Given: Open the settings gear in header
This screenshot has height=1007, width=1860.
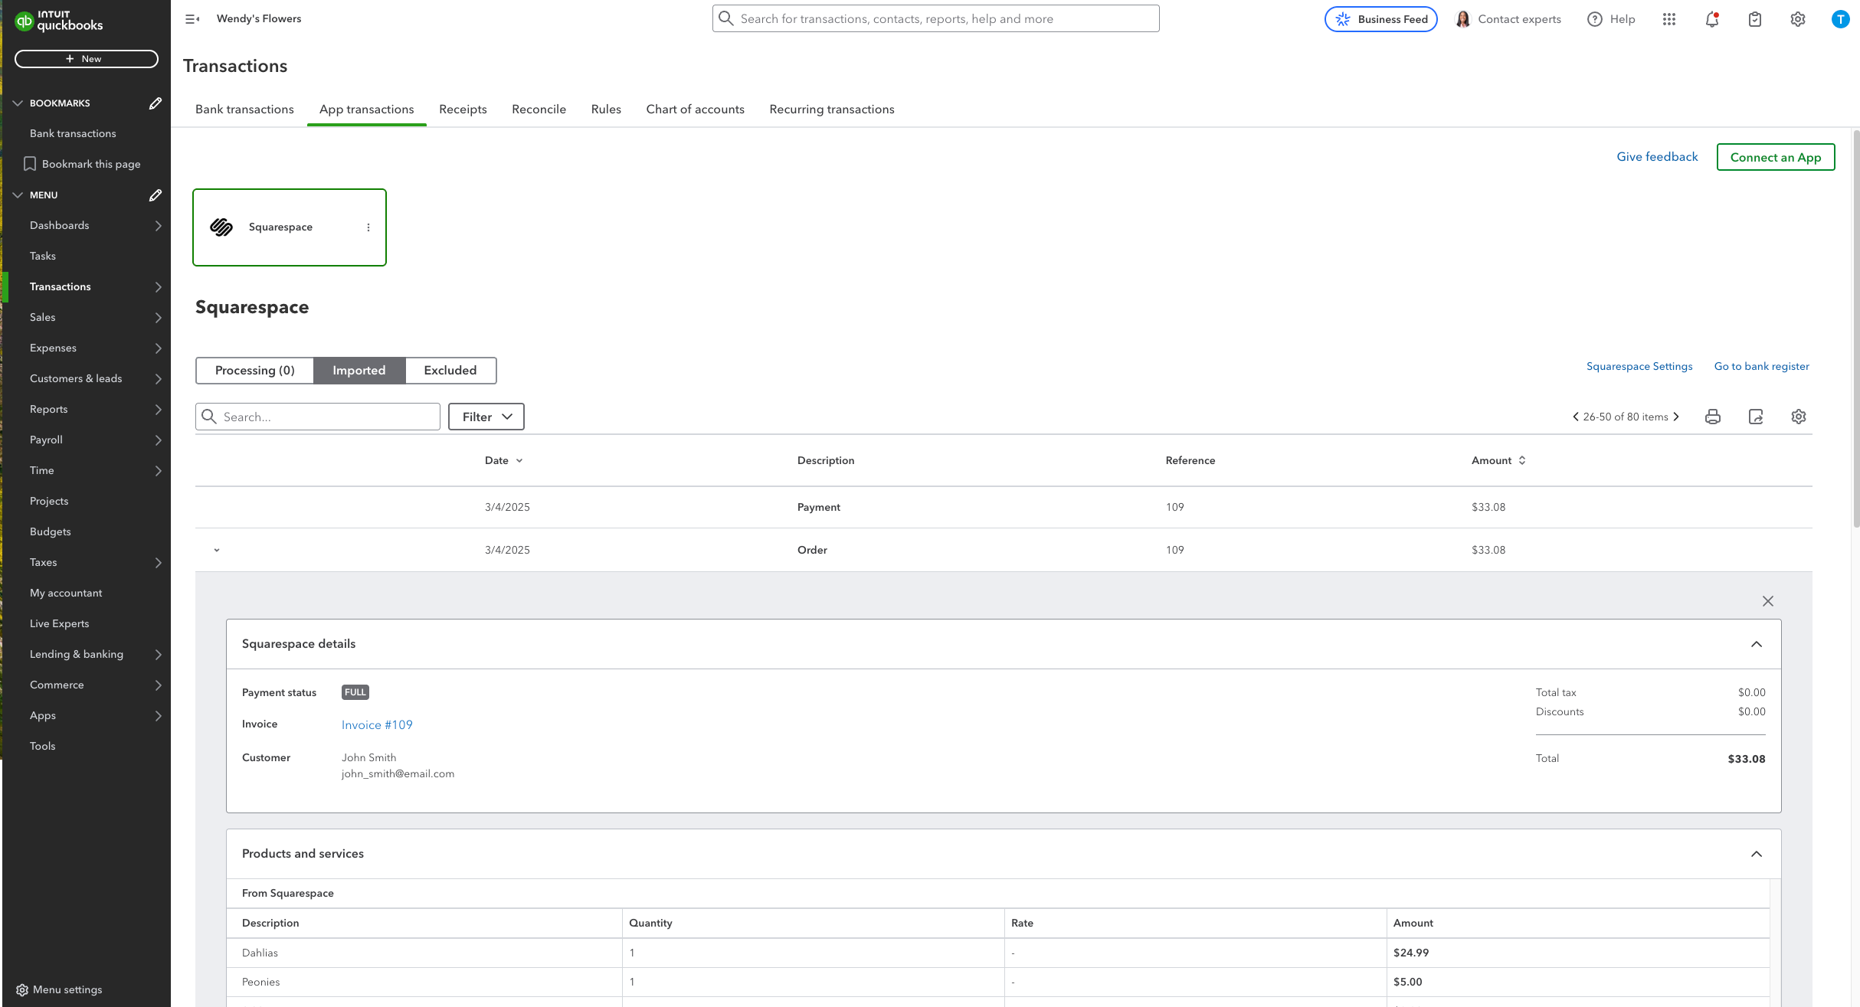Looking at the screenshot, I should coord(1798,19).
